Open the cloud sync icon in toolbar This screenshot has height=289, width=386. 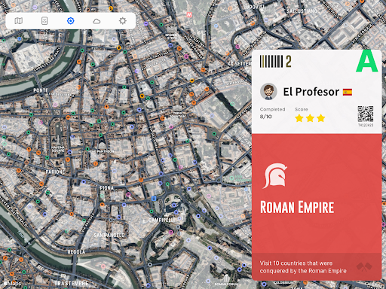pos(96,21)
